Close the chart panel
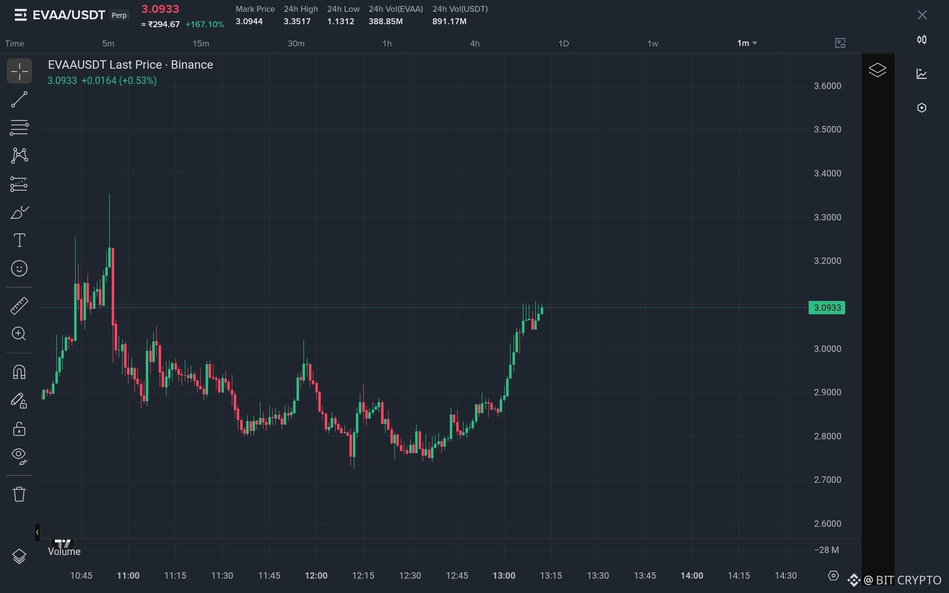Viewport: 949px width, 593px height. [922, 15]
